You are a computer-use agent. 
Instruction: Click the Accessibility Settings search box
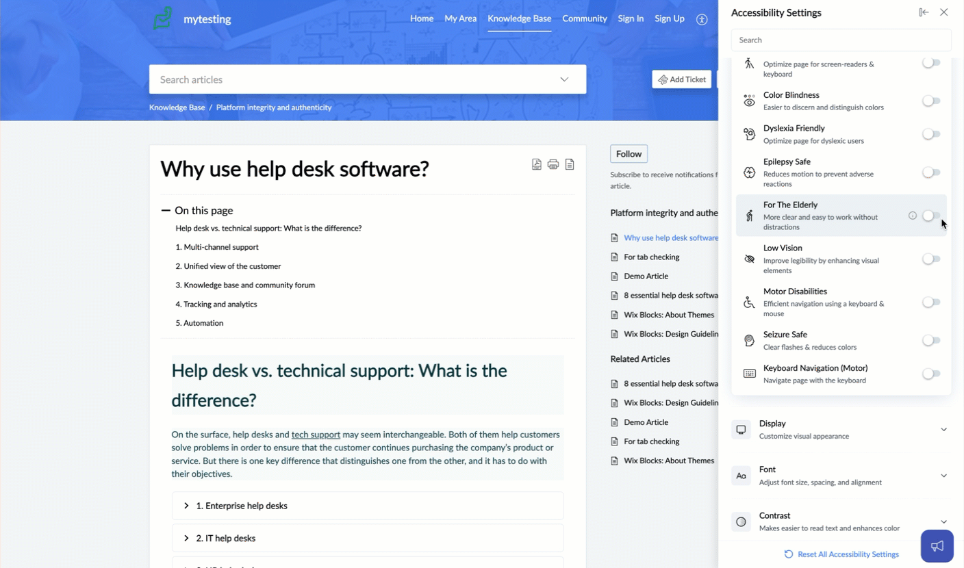point(841,40)
